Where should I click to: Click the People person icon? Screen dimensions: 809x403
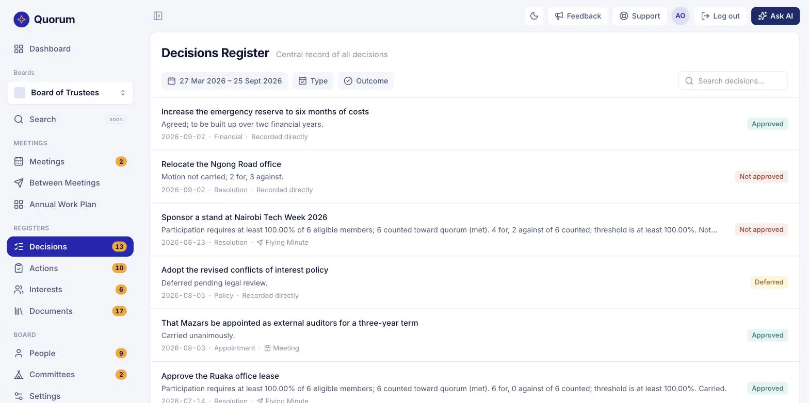[x=19, y=354]
